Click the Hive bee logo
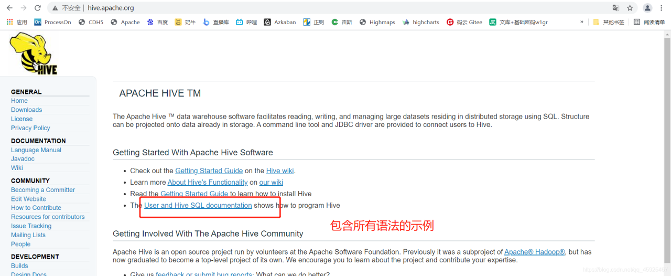The height and width of the screenshot is (276, 671). (34, 53)
